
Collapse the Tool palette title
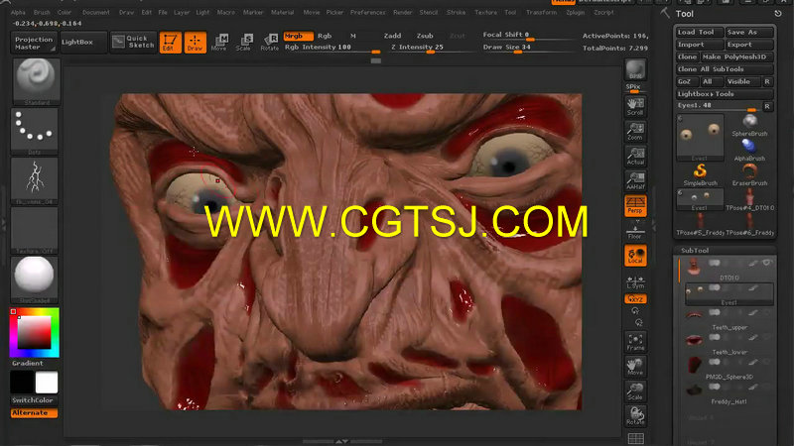point(684,14)
